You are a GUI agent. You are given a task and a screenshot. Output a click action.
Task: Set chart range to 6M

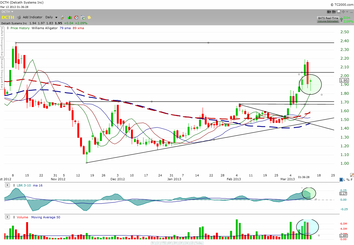pos(170,243)
